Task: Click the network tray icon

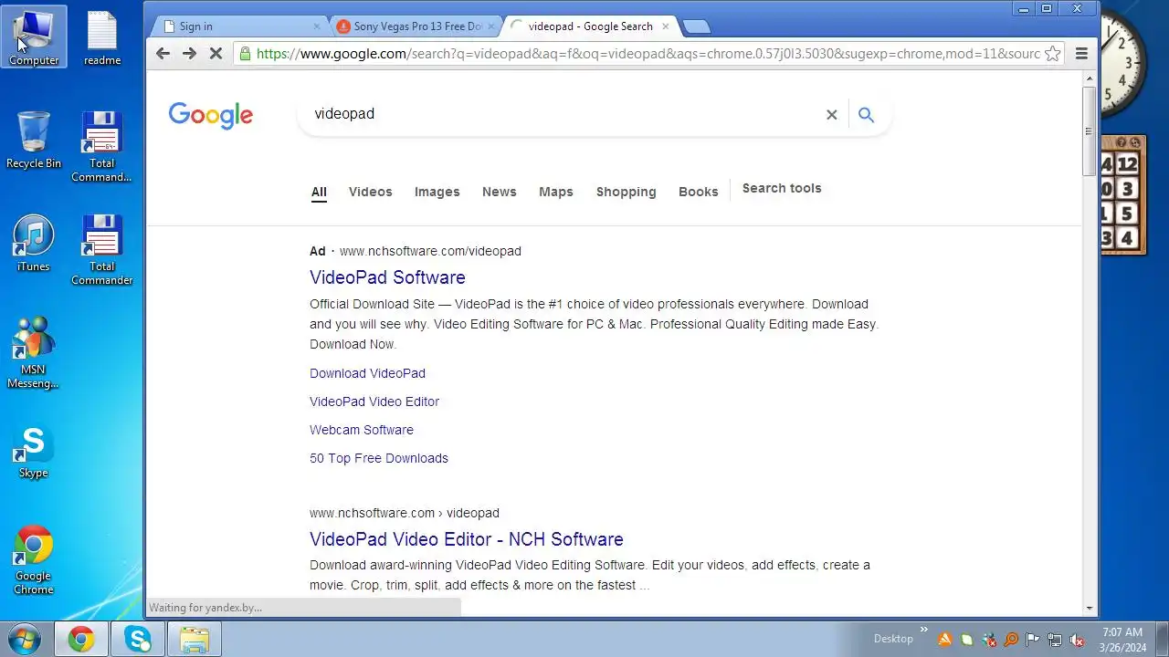Action: click(x=1055, y=640)
